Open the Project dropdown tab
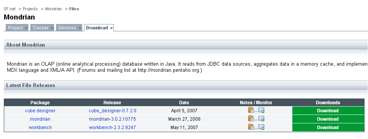Image resolution: width=368 pixels, height=139 pixels. coord(17,28)
